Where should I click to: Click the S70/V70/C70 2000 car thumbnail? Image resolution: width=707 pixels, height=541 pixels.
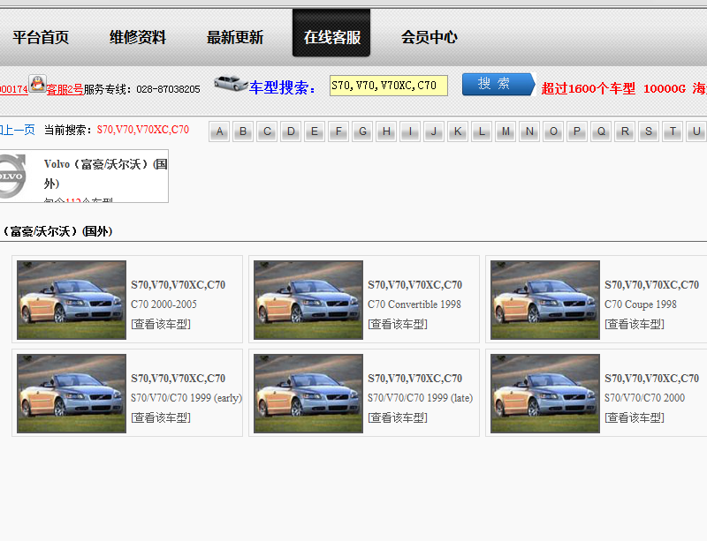[x=545, y=394]
